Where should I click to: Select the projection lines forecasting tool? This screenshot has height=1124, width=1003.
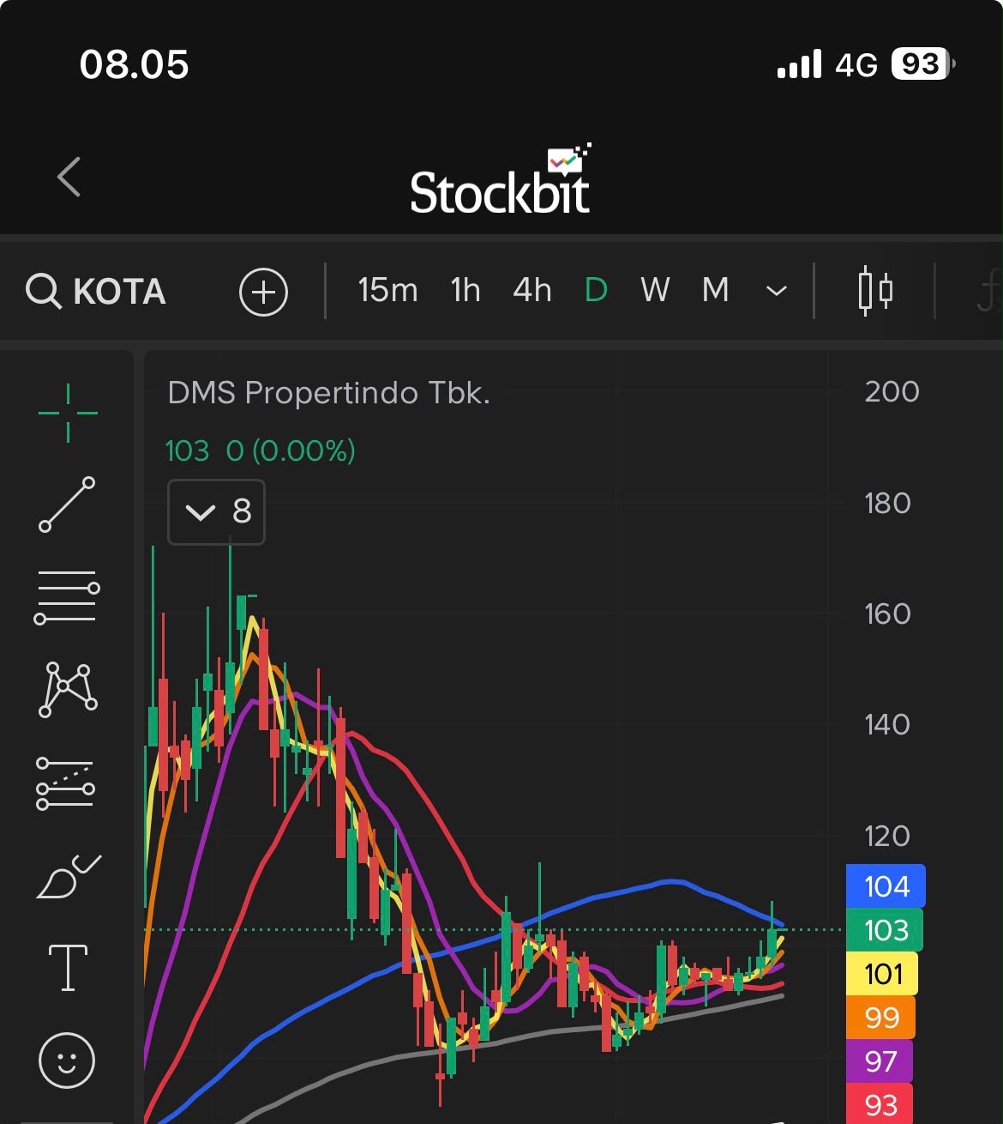pyautogui.click(x=66, y=783)
